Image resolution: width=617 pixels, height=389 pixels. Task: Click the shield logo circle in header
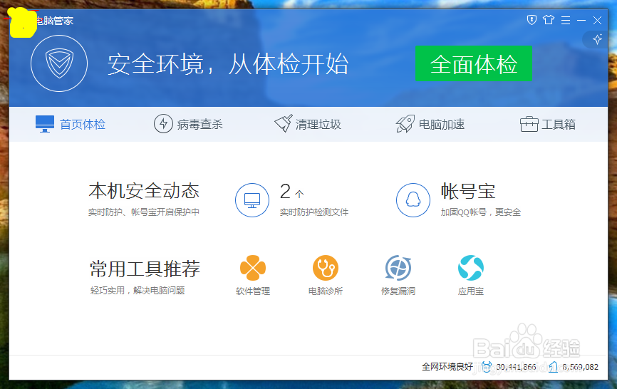pyautogui.click(x=59, y=63)
